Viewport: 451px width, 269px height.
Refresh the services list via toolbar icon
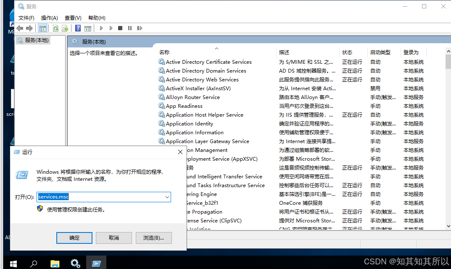(55, 28)
